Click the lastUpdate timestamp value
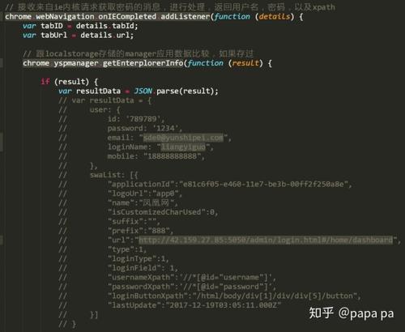The width and height of the screenshot is (405, 332). 224,305
